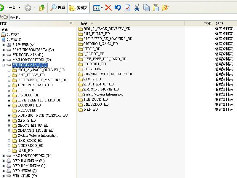Image resolution: width=237 pixels, height=178 pixels.
Task: Expand WAR_BD in the folder tree
Action: (x=9, y=151)
